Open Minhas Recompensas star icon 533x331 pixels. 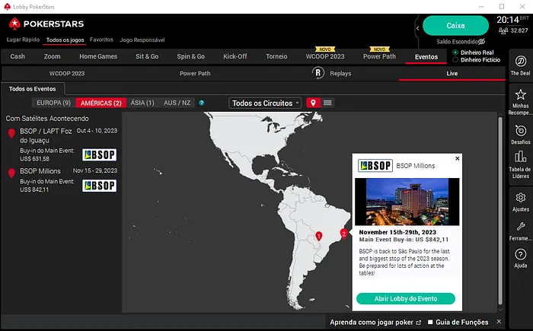pos(520,94)
